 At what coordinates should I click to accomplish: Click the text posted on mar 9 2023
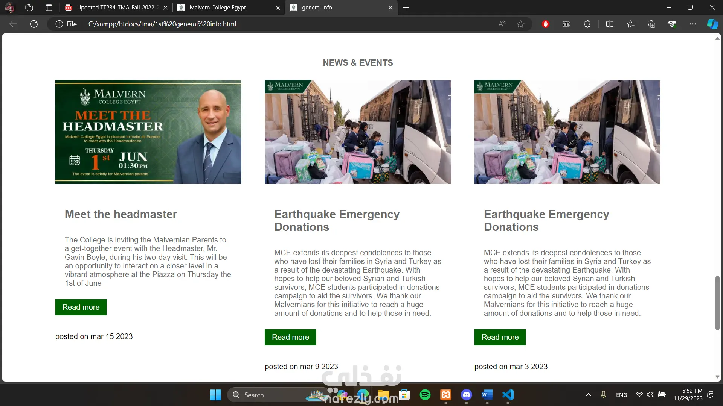click(x=301, y=367)
